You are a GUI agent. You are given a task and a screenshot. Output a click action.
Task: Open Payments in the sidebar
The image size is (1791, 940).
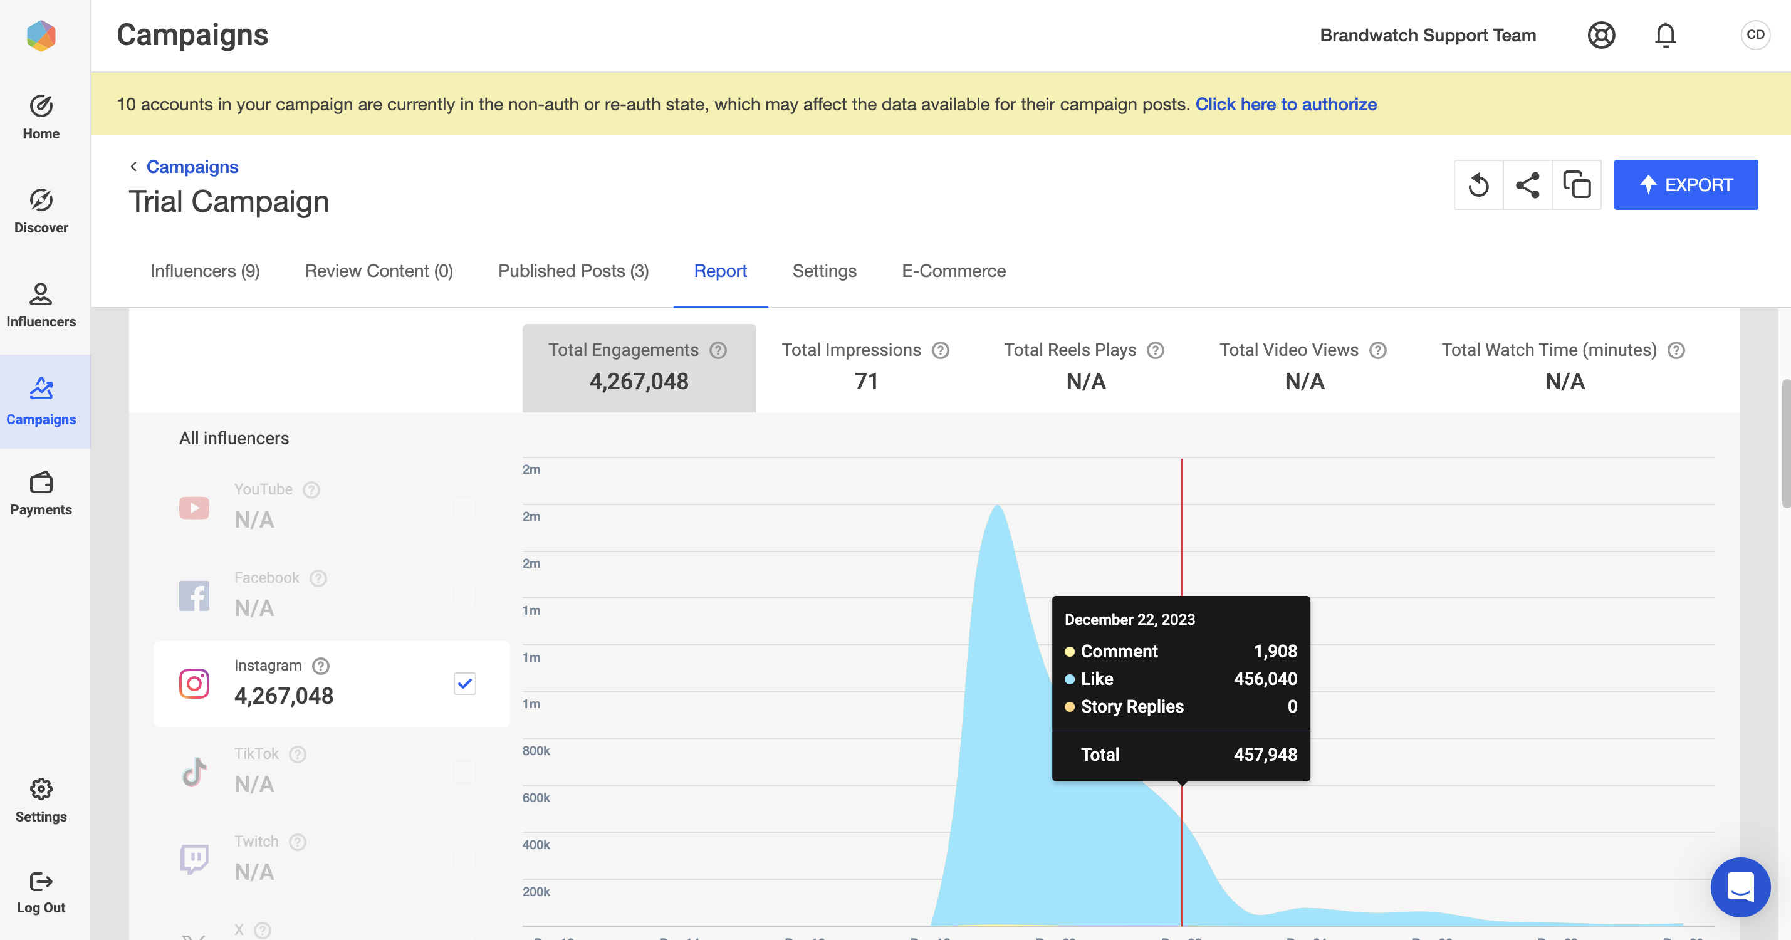tap(41, 494)
